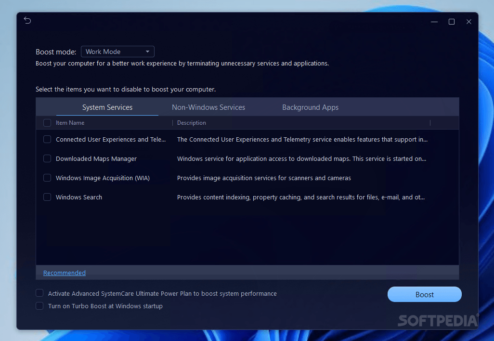Click 'Provides image acquisition services' description
This screenshot has height=341, width=494.
[x=264, y=178]
